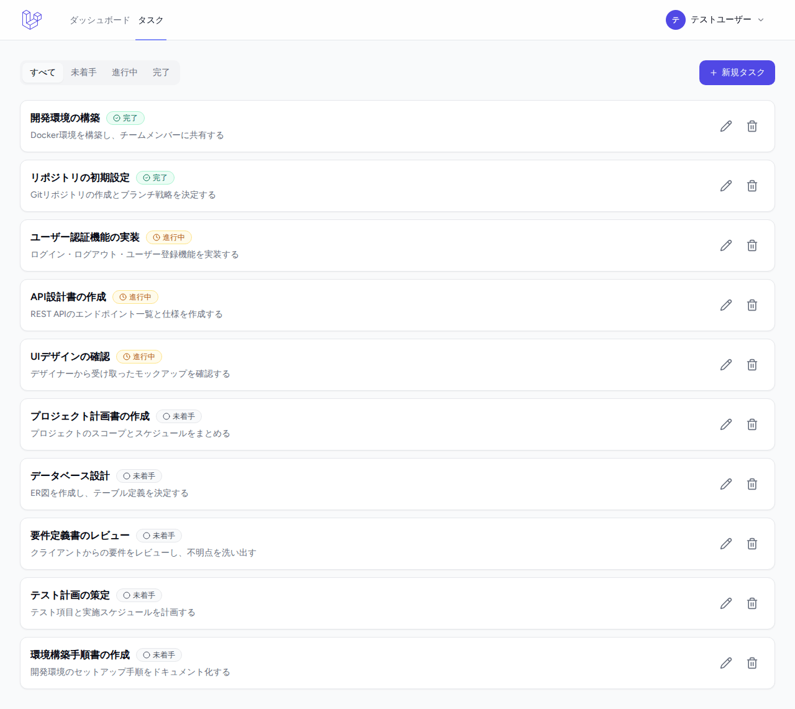Edit the データベース設計 task

(726, 484)
